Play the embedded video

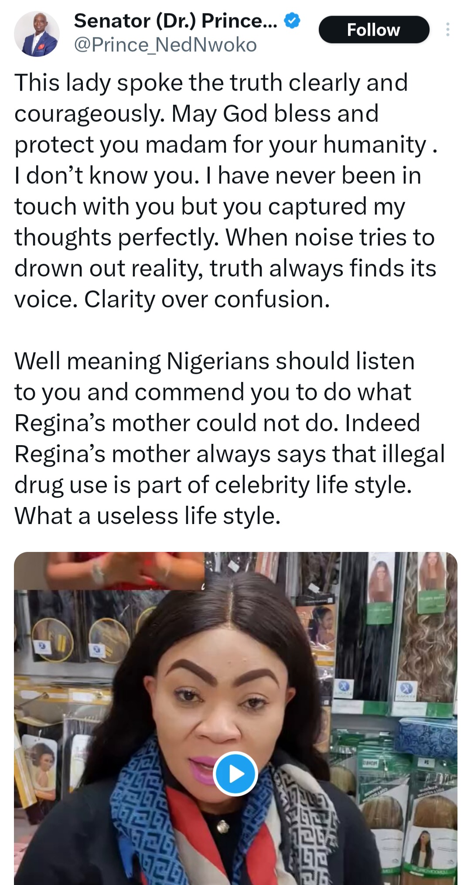tap(235, 774)
